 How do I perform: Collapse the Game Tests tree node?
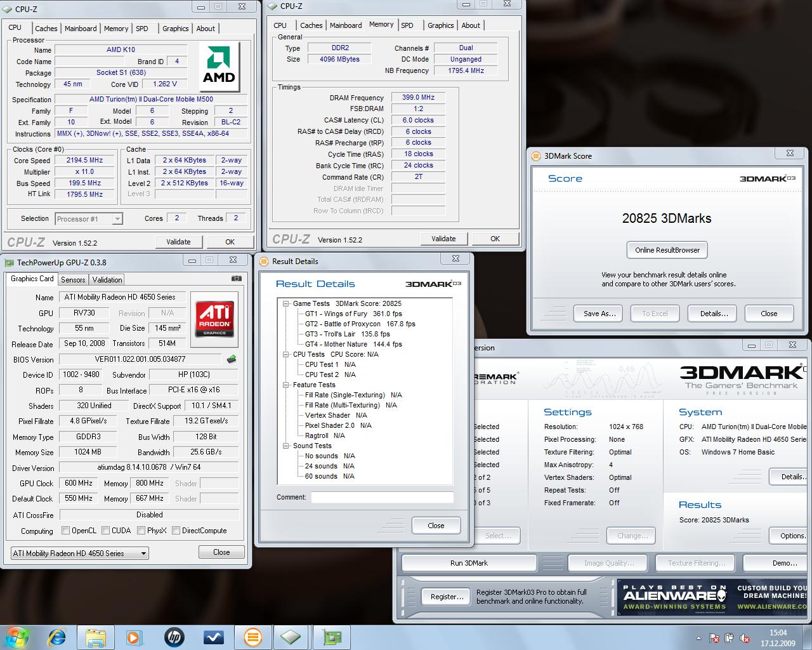coord(285,303)
